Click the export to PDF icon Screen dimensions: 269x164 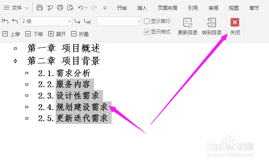[50, 8]
